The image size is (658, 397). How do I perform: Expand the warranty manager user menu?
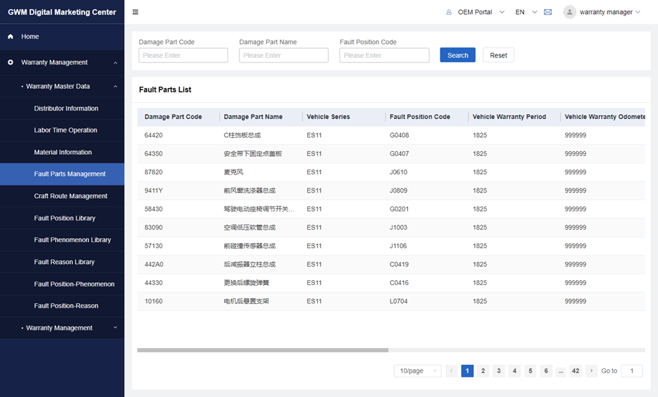(x=638, y=12)
